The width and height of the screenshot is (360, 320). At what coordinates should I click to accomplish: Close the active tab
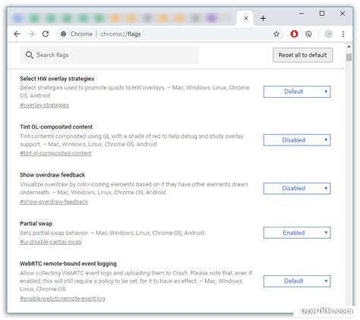pos(246,18)
